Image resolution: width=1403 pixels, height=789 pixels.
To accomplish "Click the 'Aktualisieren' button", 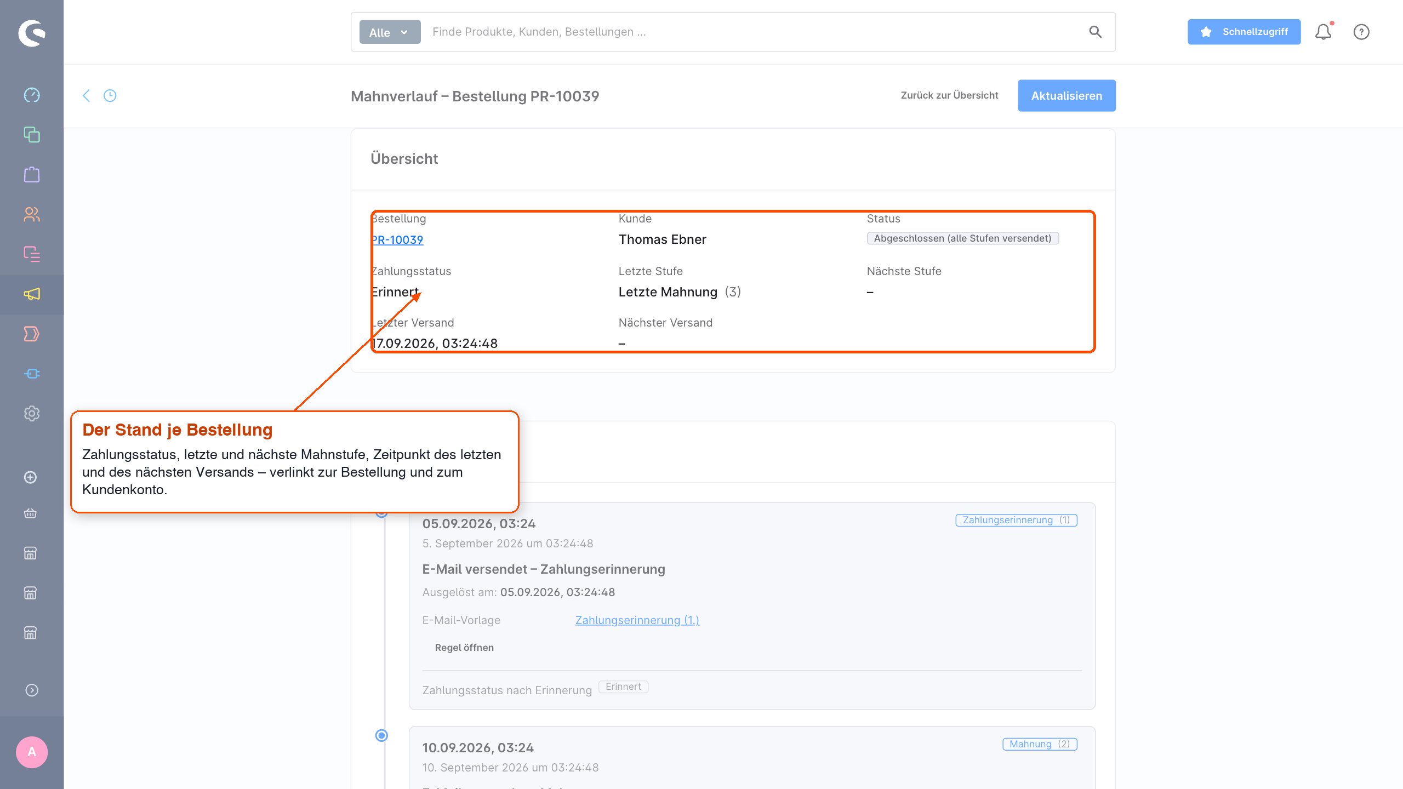I will pyautogui.click(x=1066, y=96).
